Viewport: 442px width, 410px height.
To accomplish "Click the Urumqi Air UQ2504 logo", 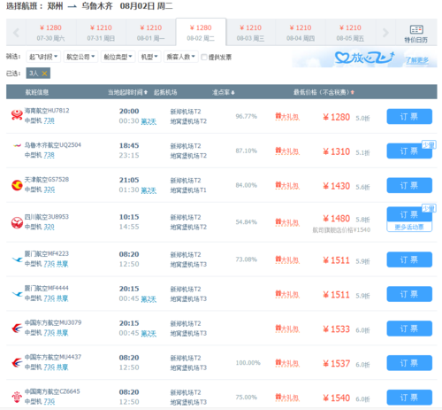I will pyautogui.click(x=17, y=145).
